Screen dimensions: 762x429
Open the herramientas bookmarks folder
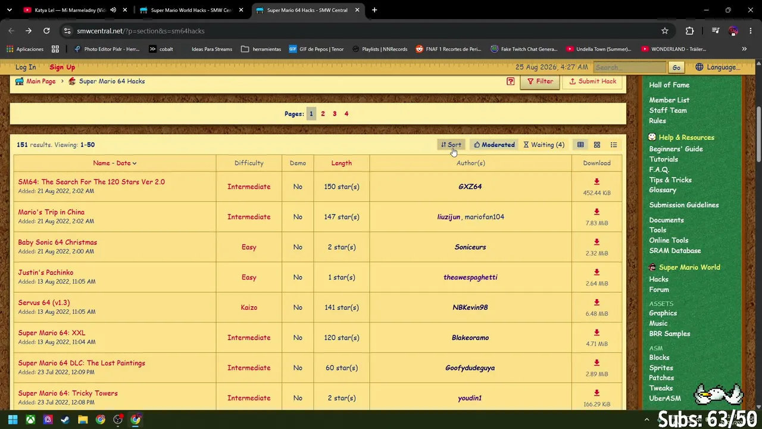click(x=261, y=49)
